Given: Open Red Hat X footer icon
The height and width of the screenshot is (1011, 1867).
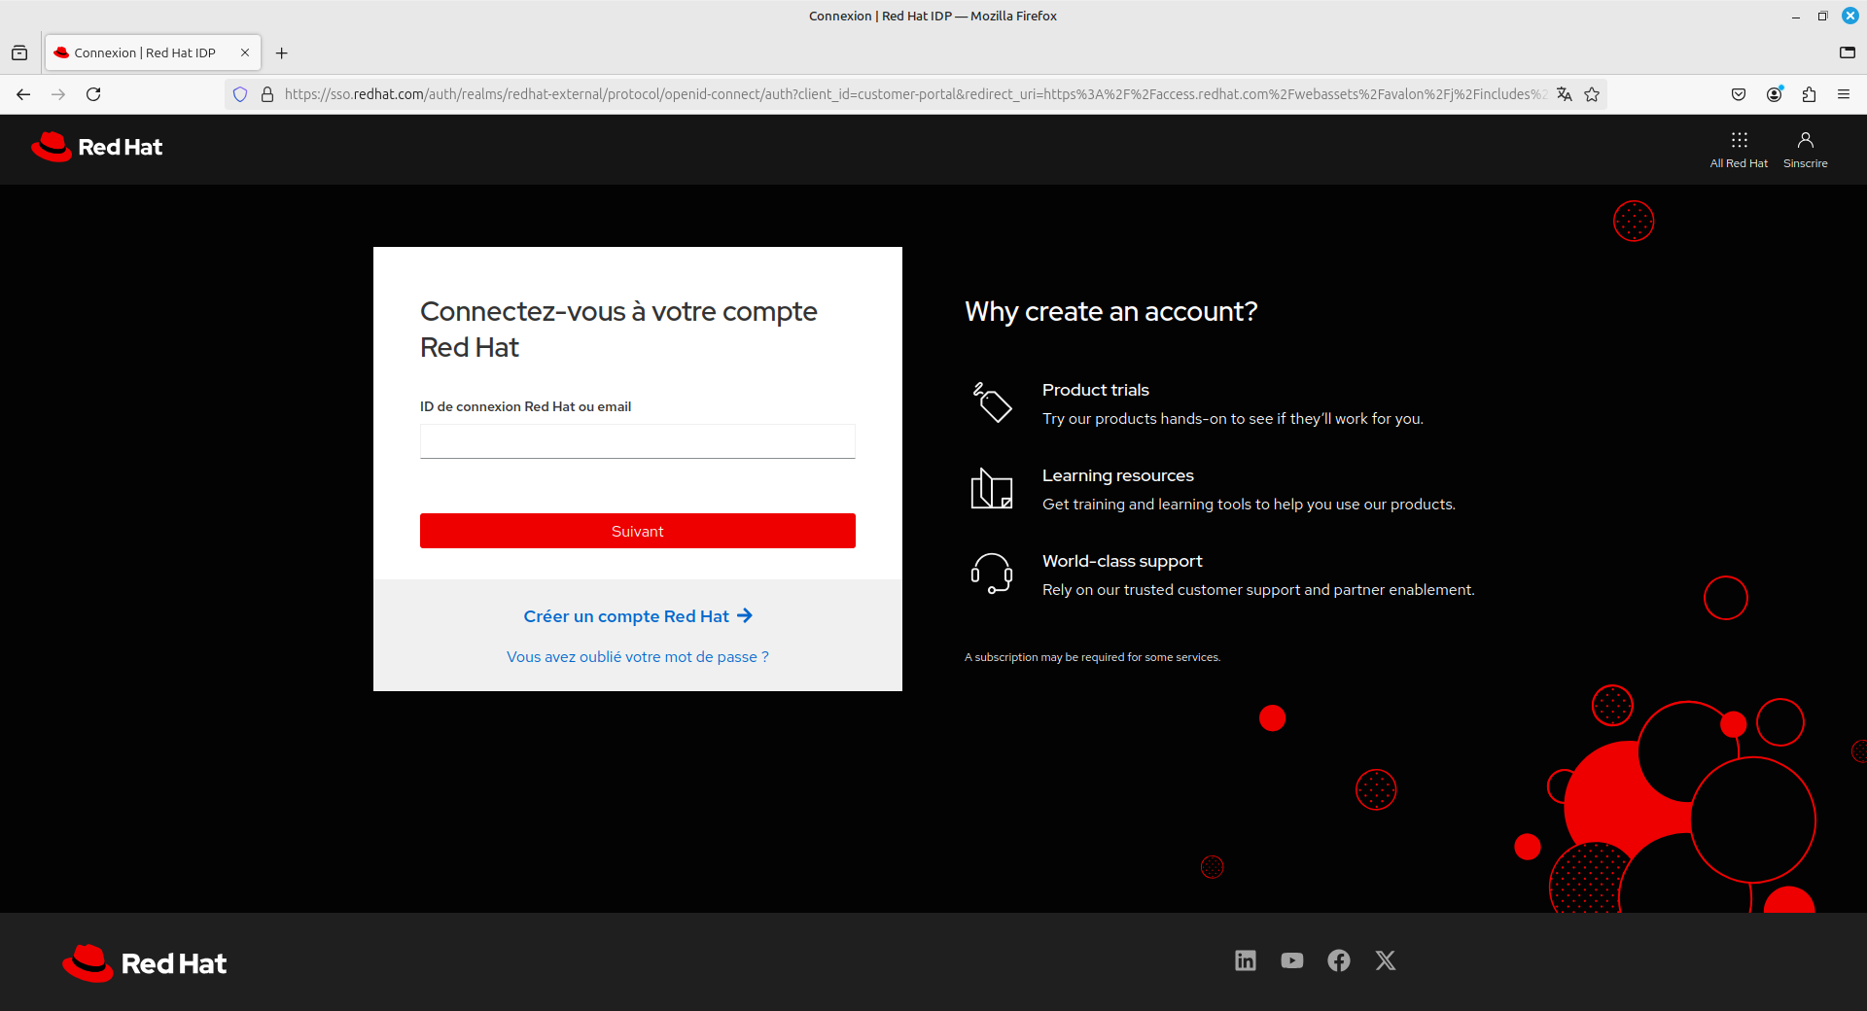Looking at the screenshot, I should pyautogui.click(x=1386, y=960).
